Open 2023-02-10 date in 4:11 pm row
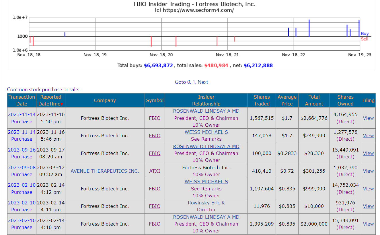This screenshot has height=235, width=380. 22,203
